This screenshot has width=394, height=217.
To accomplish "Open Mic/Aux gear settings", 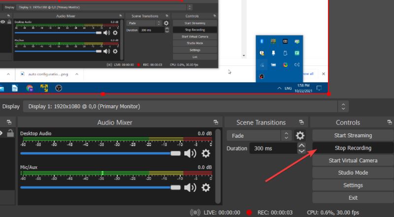I will 206,187.
